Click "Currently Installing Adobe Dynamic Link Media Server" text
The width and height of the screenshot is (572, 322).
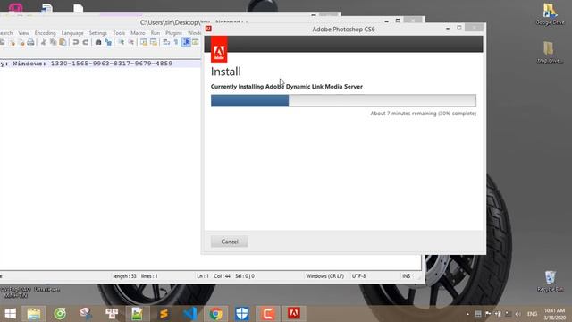pyautogui.click(x=287, y=87)
